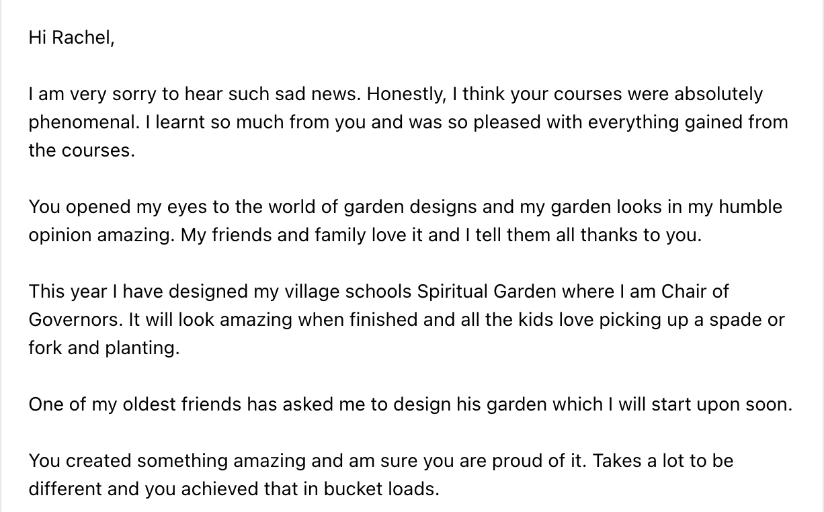Click the words 'Chair of' at the line end

695,292
